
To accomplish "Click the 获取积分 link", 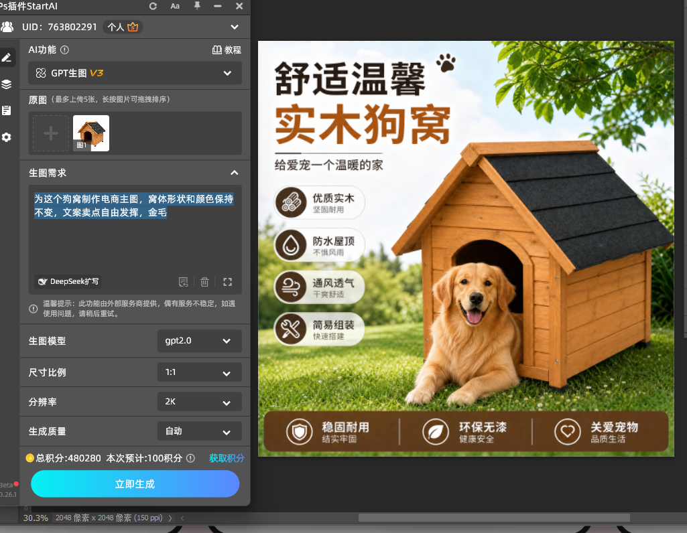I will (x=227, y=458).
